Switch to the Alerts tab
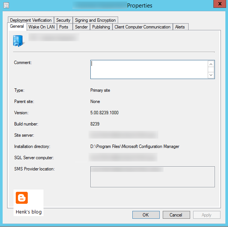Screen dimensions: 228x227 pos(180,27)
